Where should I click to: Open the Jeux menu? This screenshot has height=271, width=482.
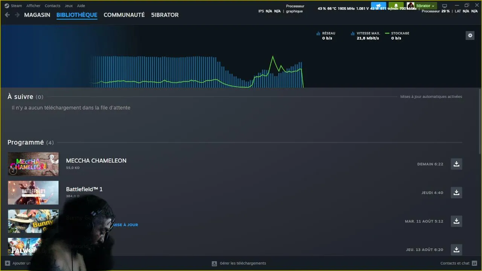tap(69, 6)
